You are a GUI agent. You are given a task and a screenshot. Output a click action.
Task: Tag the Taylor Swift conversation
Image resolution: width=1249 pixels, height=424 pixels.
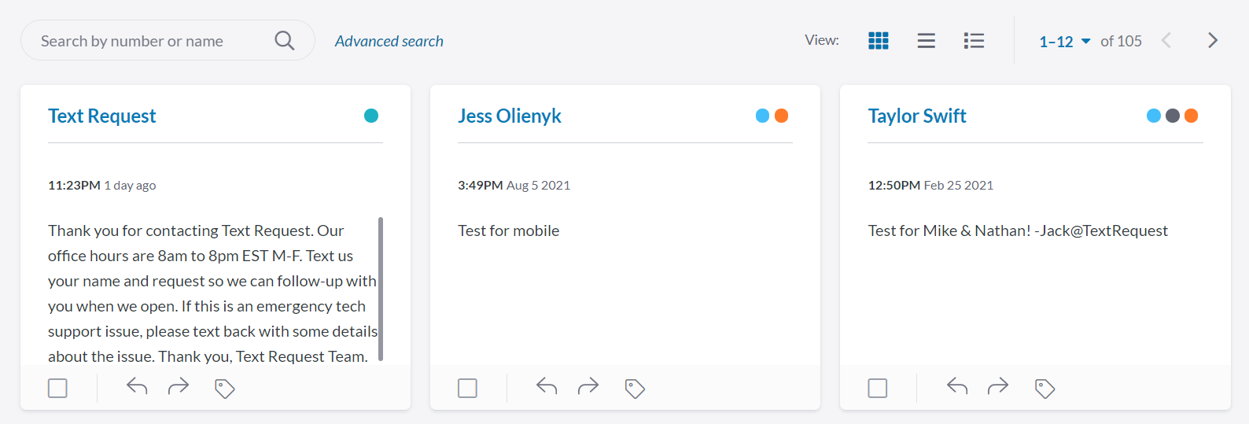[1045, 389]
